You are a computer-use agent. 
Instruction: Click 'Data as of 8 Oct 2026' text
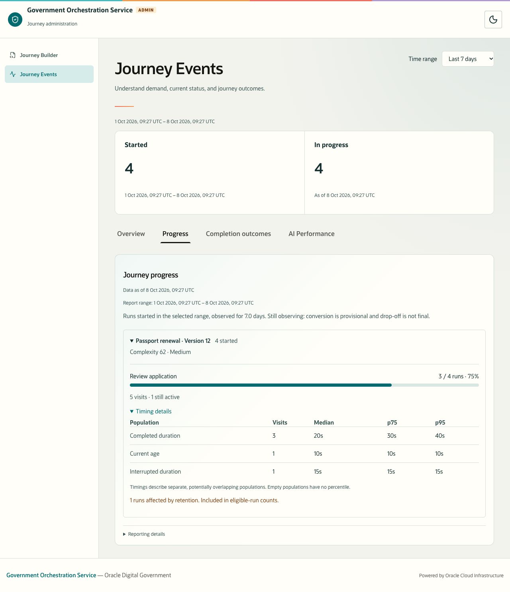click(x=159, y=290)
